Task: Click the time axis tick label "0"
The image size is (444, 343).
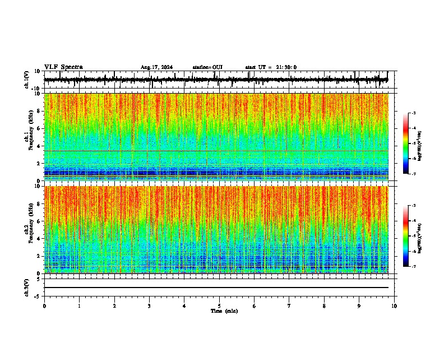Action: tap(44, 306)
